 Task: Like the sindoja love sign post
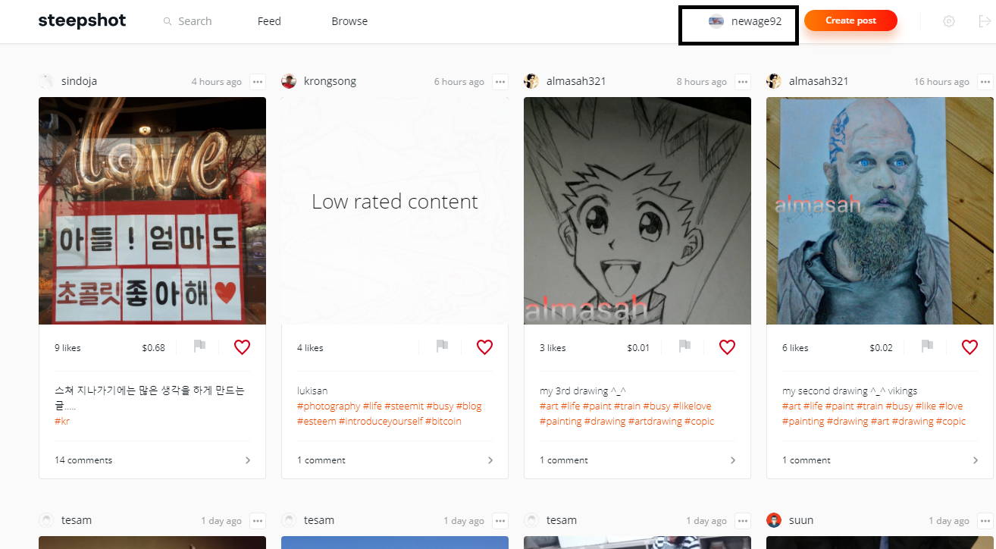pos(242,347)
